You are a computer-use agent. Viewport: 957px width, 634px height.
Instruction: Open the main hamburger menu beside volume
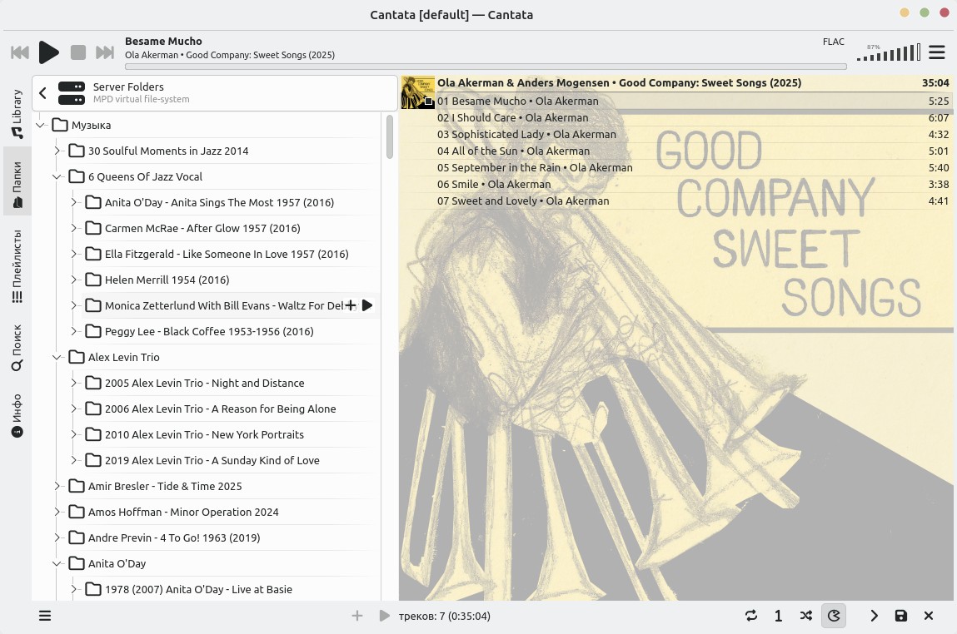point(937,52)
